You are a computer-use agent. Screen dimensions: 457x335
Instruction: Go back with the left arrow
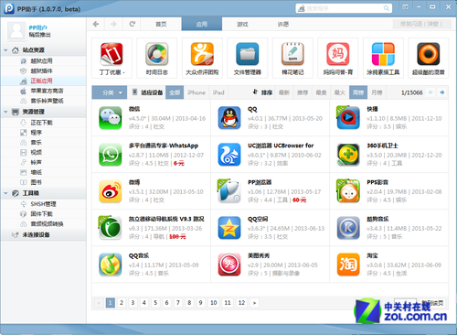click(96, 24)
